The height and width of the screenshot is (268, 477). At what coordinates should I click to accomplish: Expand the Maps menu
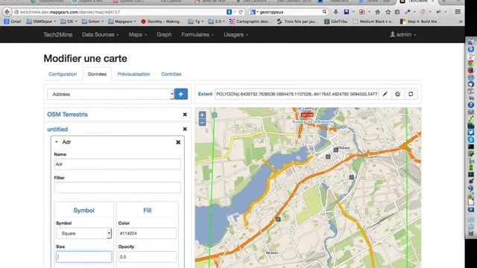(x=137, y=35)
